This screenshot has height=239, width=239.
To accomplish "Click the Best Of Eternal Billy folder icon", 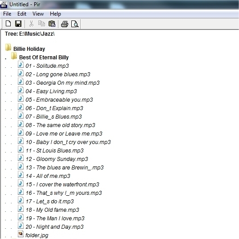I will [14, 56].
